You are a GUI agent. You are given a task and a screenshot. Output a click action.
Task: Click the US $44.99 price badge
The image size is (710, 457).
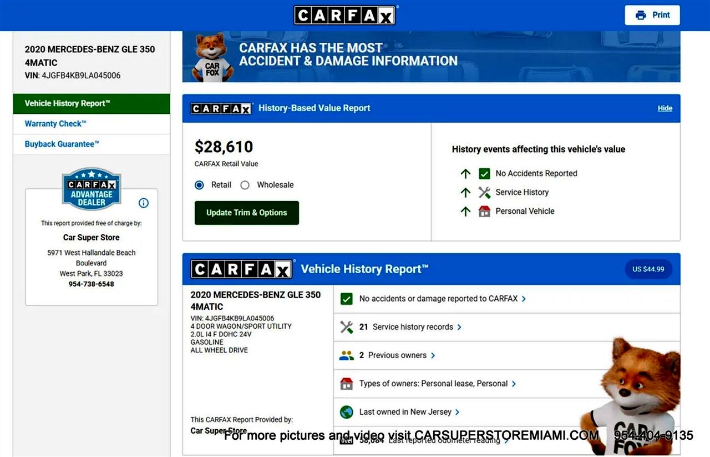(x=648, y=269)
